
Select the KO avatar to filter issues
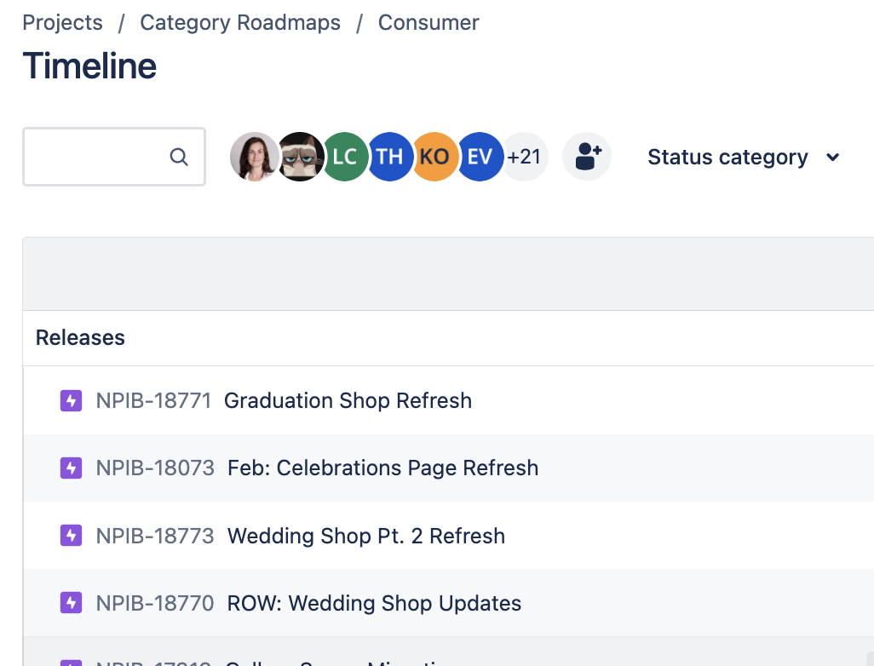[434, 157]
